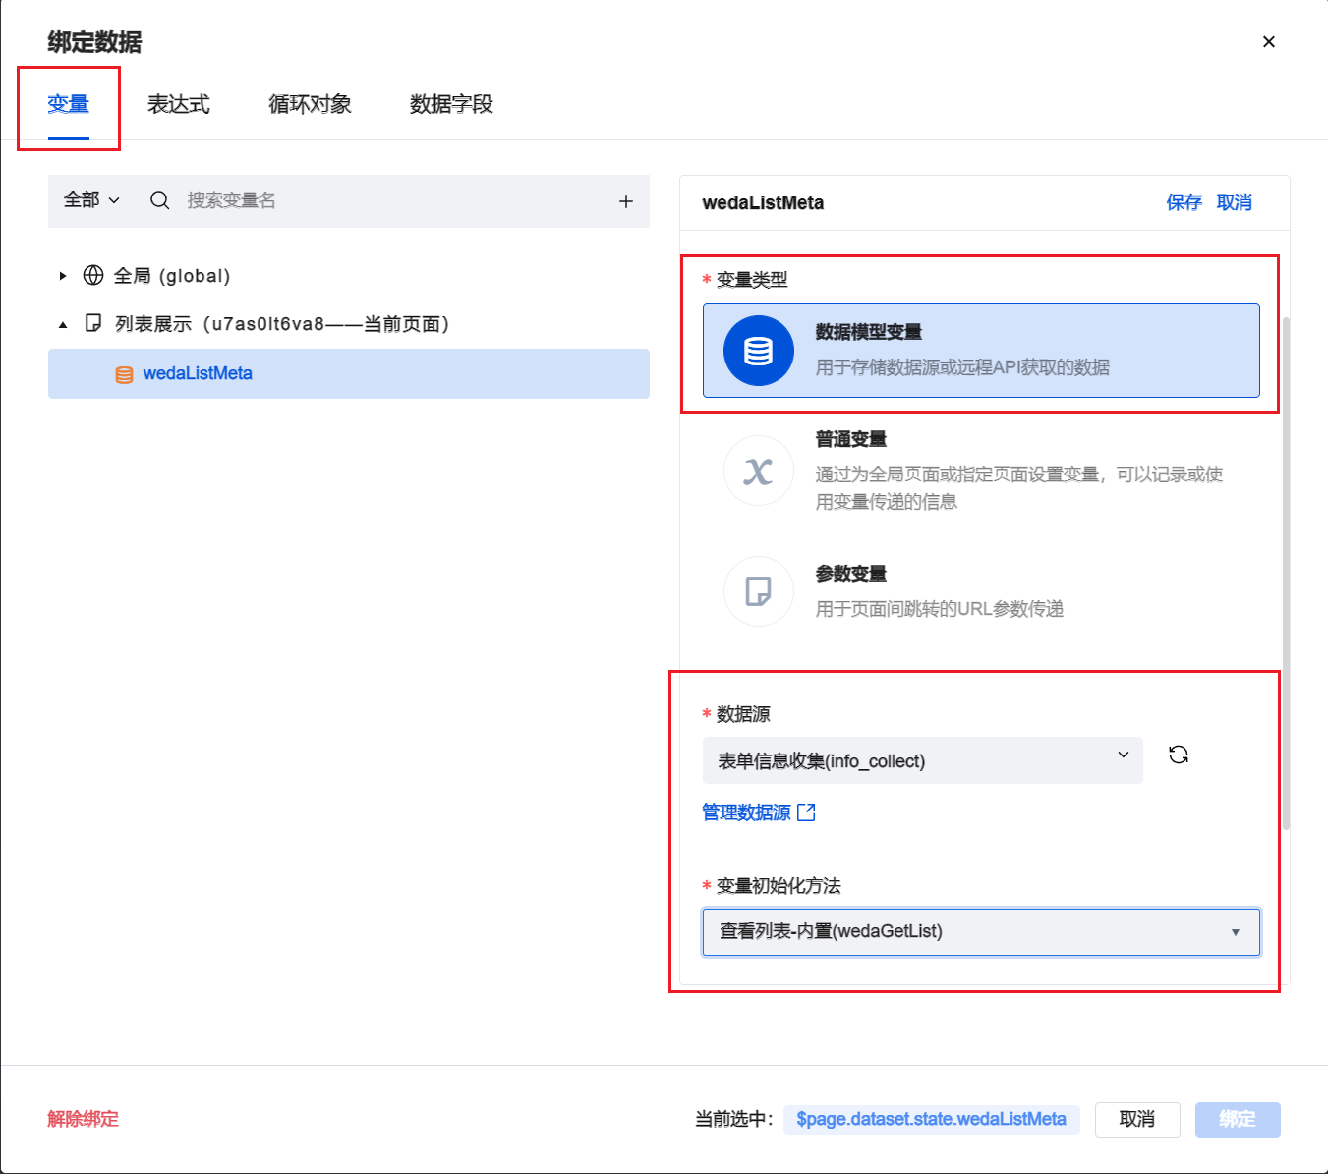Open the 变量初始化方法 dropdown
The height and width of the screenshot is (1174, 1328).
pyautogui.click(x=981, y=931)
